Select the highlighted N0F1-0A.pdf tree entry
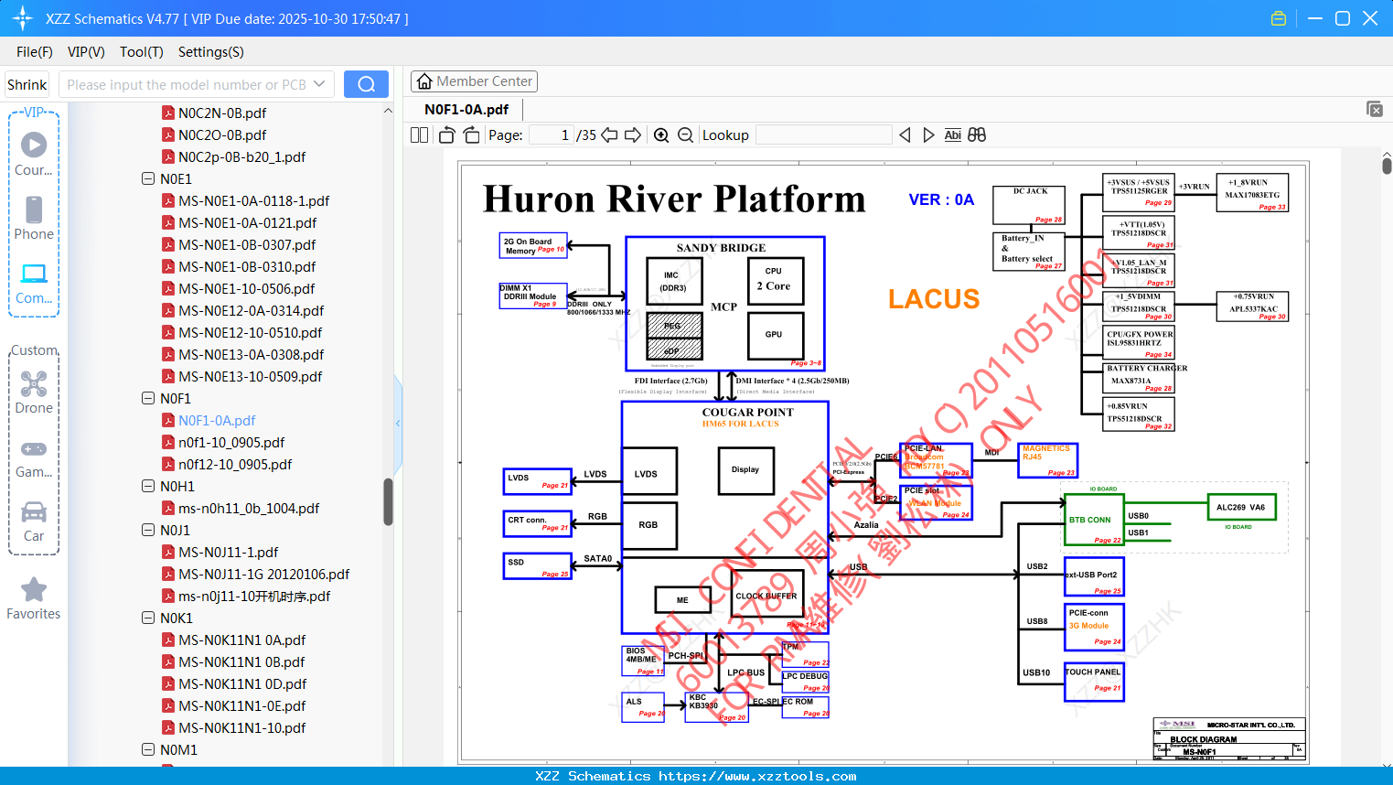This screenshot has height=785, width=1393. click(217, 421)
